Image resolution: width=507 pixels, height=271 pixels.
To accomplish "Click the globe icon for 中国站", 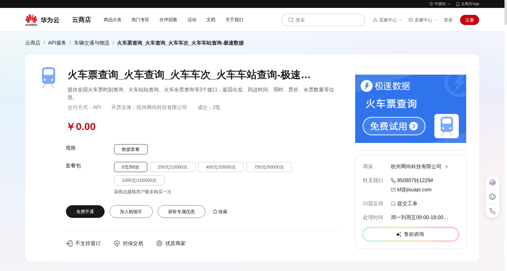I will (x=431, y=4).
